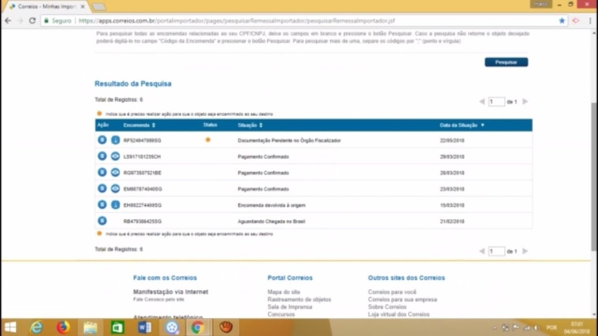Select the Aguardando Chegada no Brasil text
This screenshot has width=598, height=336.
coord(271,221)
